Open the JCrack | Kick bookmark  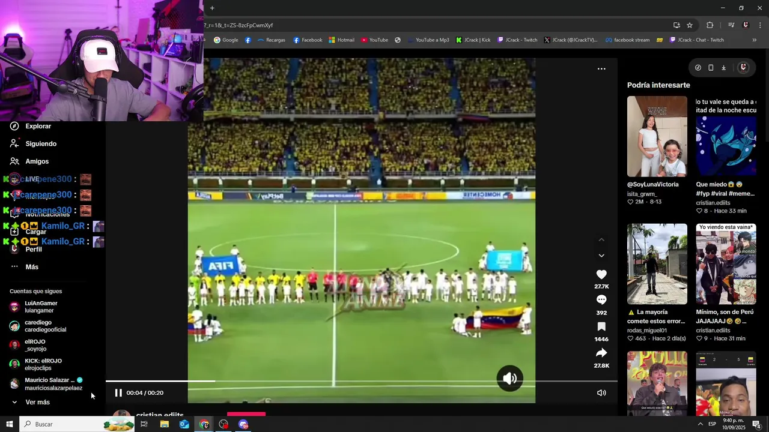(x=473, y=40)
